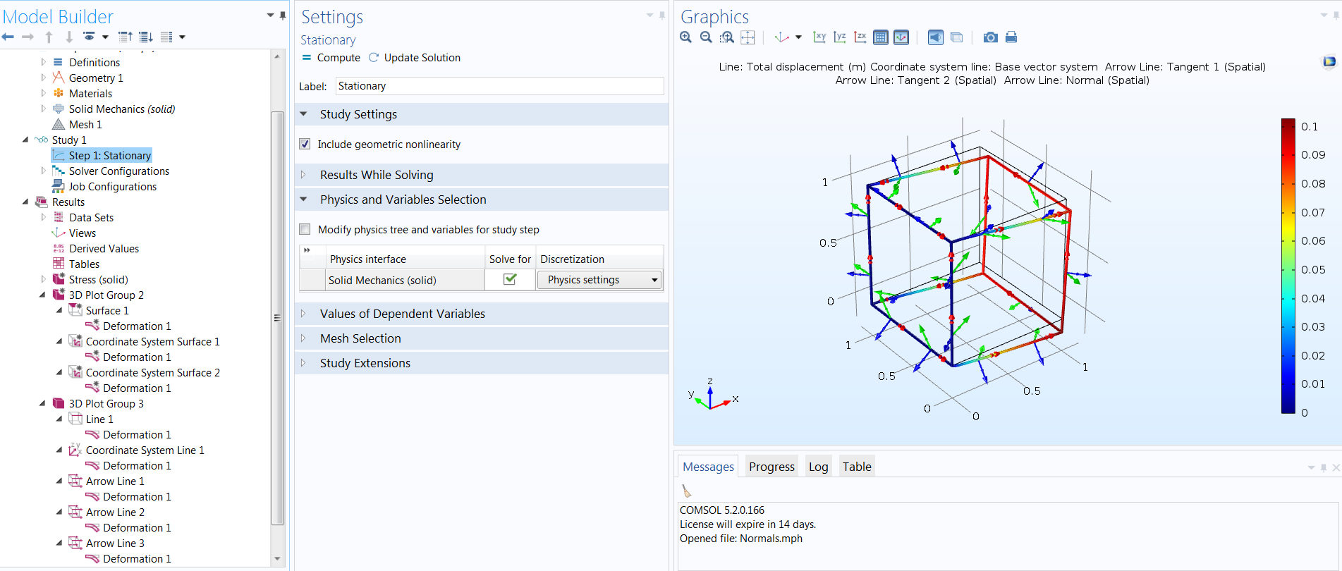Toggle the grid display button
Viewport: 1342px width, 571px height.
coord(880,37)
